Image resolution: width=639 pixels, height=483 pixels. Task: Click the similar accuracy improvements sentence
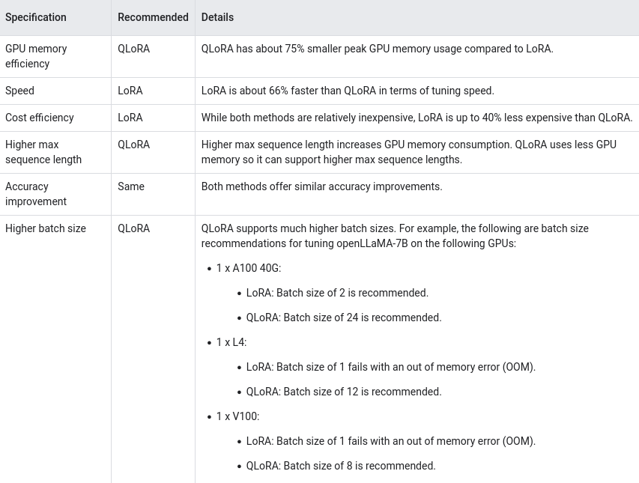tap(321, 186)
